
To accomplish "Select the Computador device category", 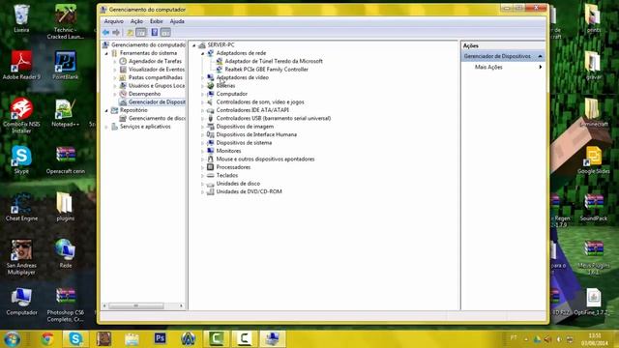I will [232, 94].
